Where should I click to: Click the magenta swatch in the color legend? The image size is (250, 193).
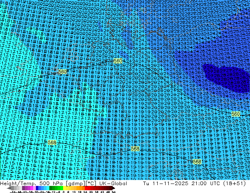32,188
